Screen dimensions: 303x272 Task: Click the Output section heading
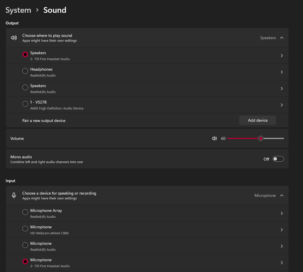[x=12, y=23]
